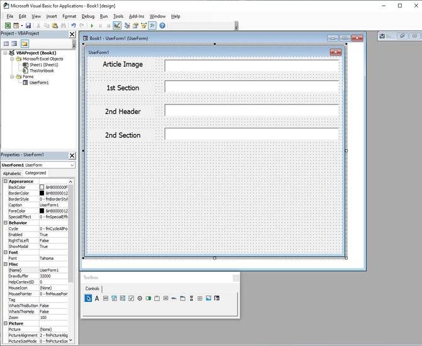Open the Debug menu
The image size is (422, 346).
[x=88, y=16]
